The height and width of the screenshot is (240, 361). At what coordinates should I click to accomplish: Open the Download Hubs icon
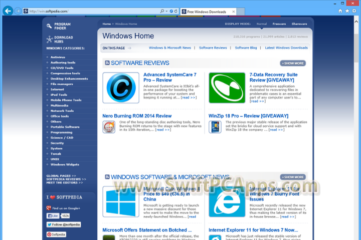pyautogui.click(x=50, y=39)
